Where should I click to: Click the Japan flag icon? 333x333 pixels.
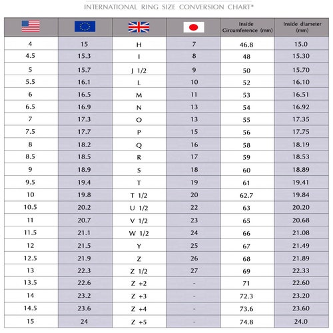point(194,27)
